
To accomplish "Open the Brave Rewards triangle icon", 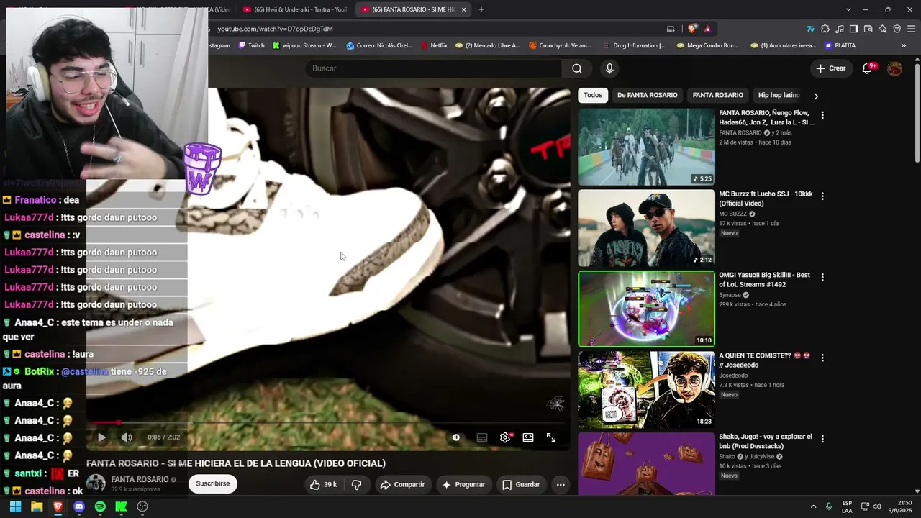I will [707, 29].
